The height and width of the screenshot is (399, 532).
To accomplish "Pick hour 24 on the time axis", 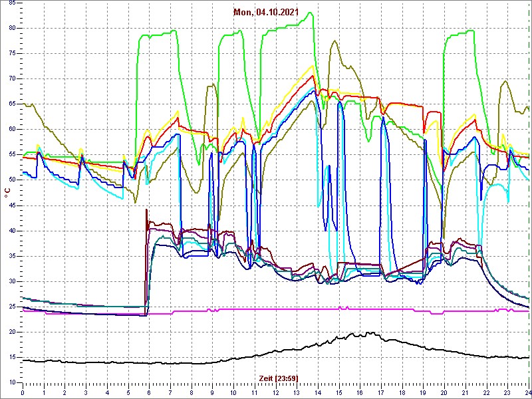I will [x=528, y=393].
